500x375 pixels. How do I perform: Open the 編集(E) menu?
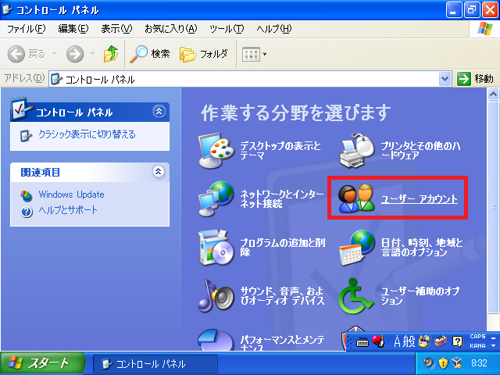coord(73,29)
